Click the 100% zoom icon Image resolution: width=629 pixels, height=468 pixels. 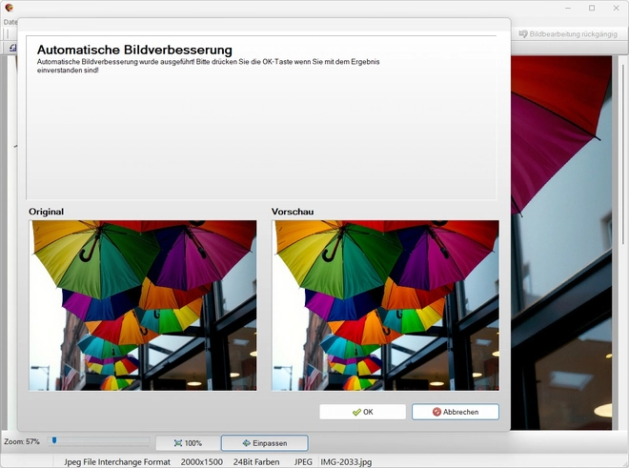[x=178, y=443]
